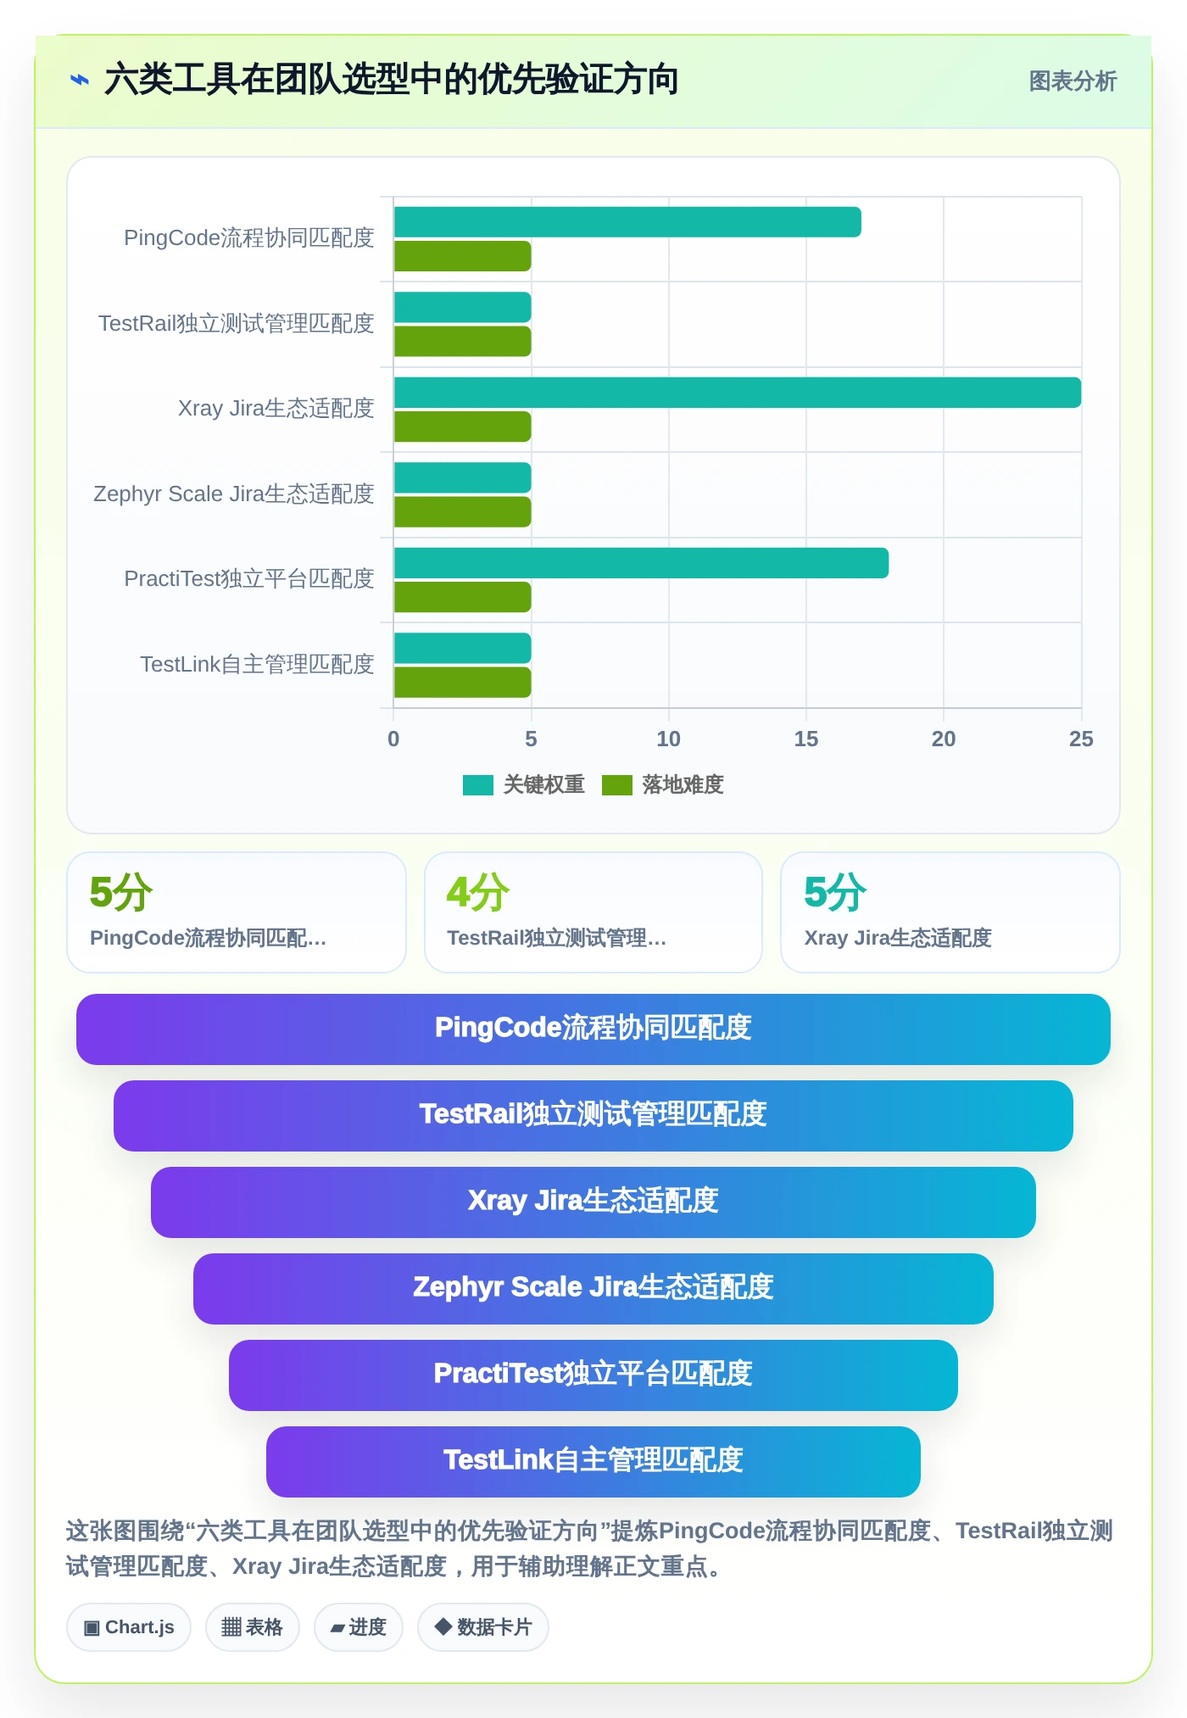Click the green PractiTest独立平台匹配度 bar
This screenshot has width=1187, height=1718.
point(463,597)
